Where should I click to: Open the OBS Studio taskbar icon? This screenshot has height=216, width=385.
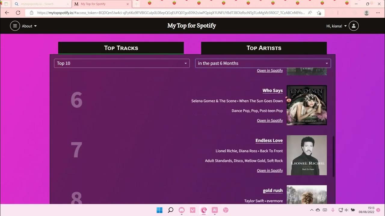226,210
